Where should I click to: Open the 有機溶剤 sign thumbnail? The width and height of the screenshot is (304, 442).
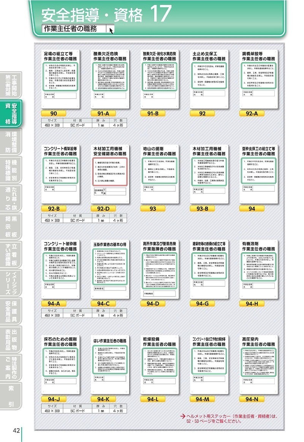coord(259,269)
